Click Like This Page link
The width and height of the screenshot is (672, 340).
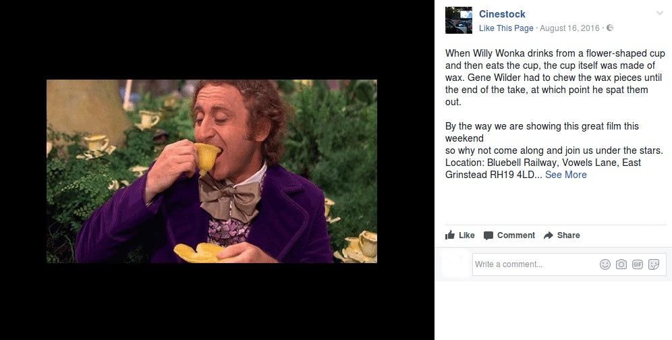506,28
